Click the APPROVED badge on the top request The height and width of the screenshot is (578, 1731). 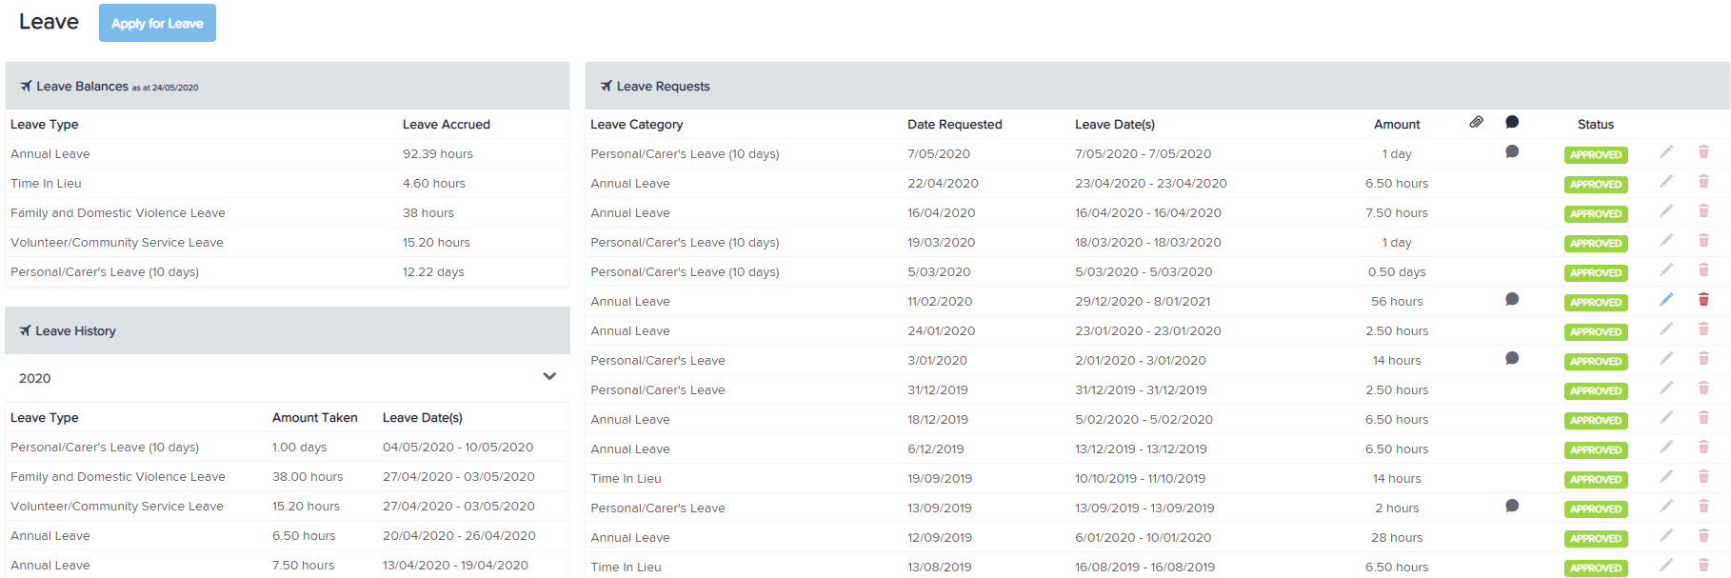1596,154
